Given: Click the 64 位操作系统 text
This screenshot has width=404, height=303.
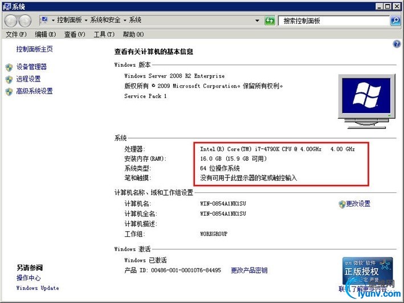Looking at the screenshot, I should [x=220, y=168].
